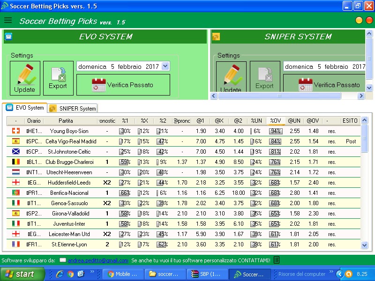Click SNIPER panel vertical scroll down arrow
375x281 pixels.
click(369, 88)
